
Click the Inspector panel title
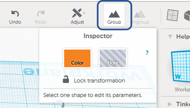point(98,36)
